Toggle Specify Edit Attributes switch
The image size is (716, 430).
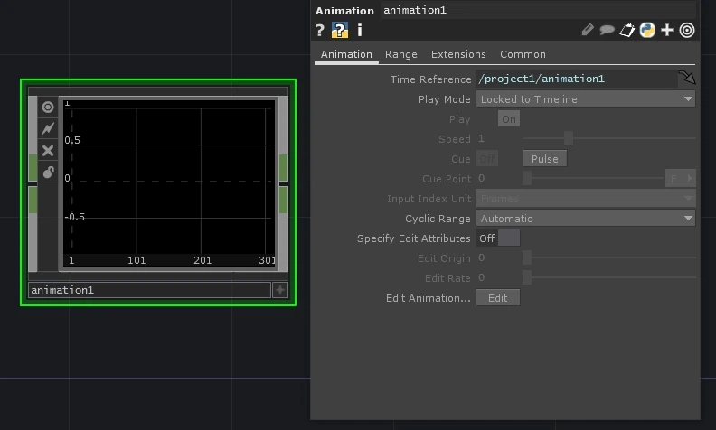[x=498, y=238]
